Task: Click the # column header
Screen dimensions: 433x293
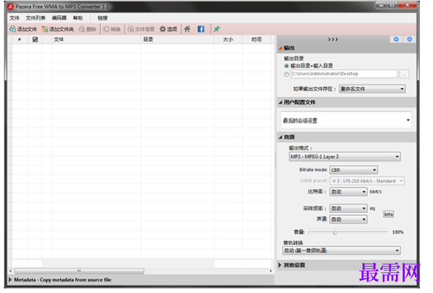Action: coord(20,40)
